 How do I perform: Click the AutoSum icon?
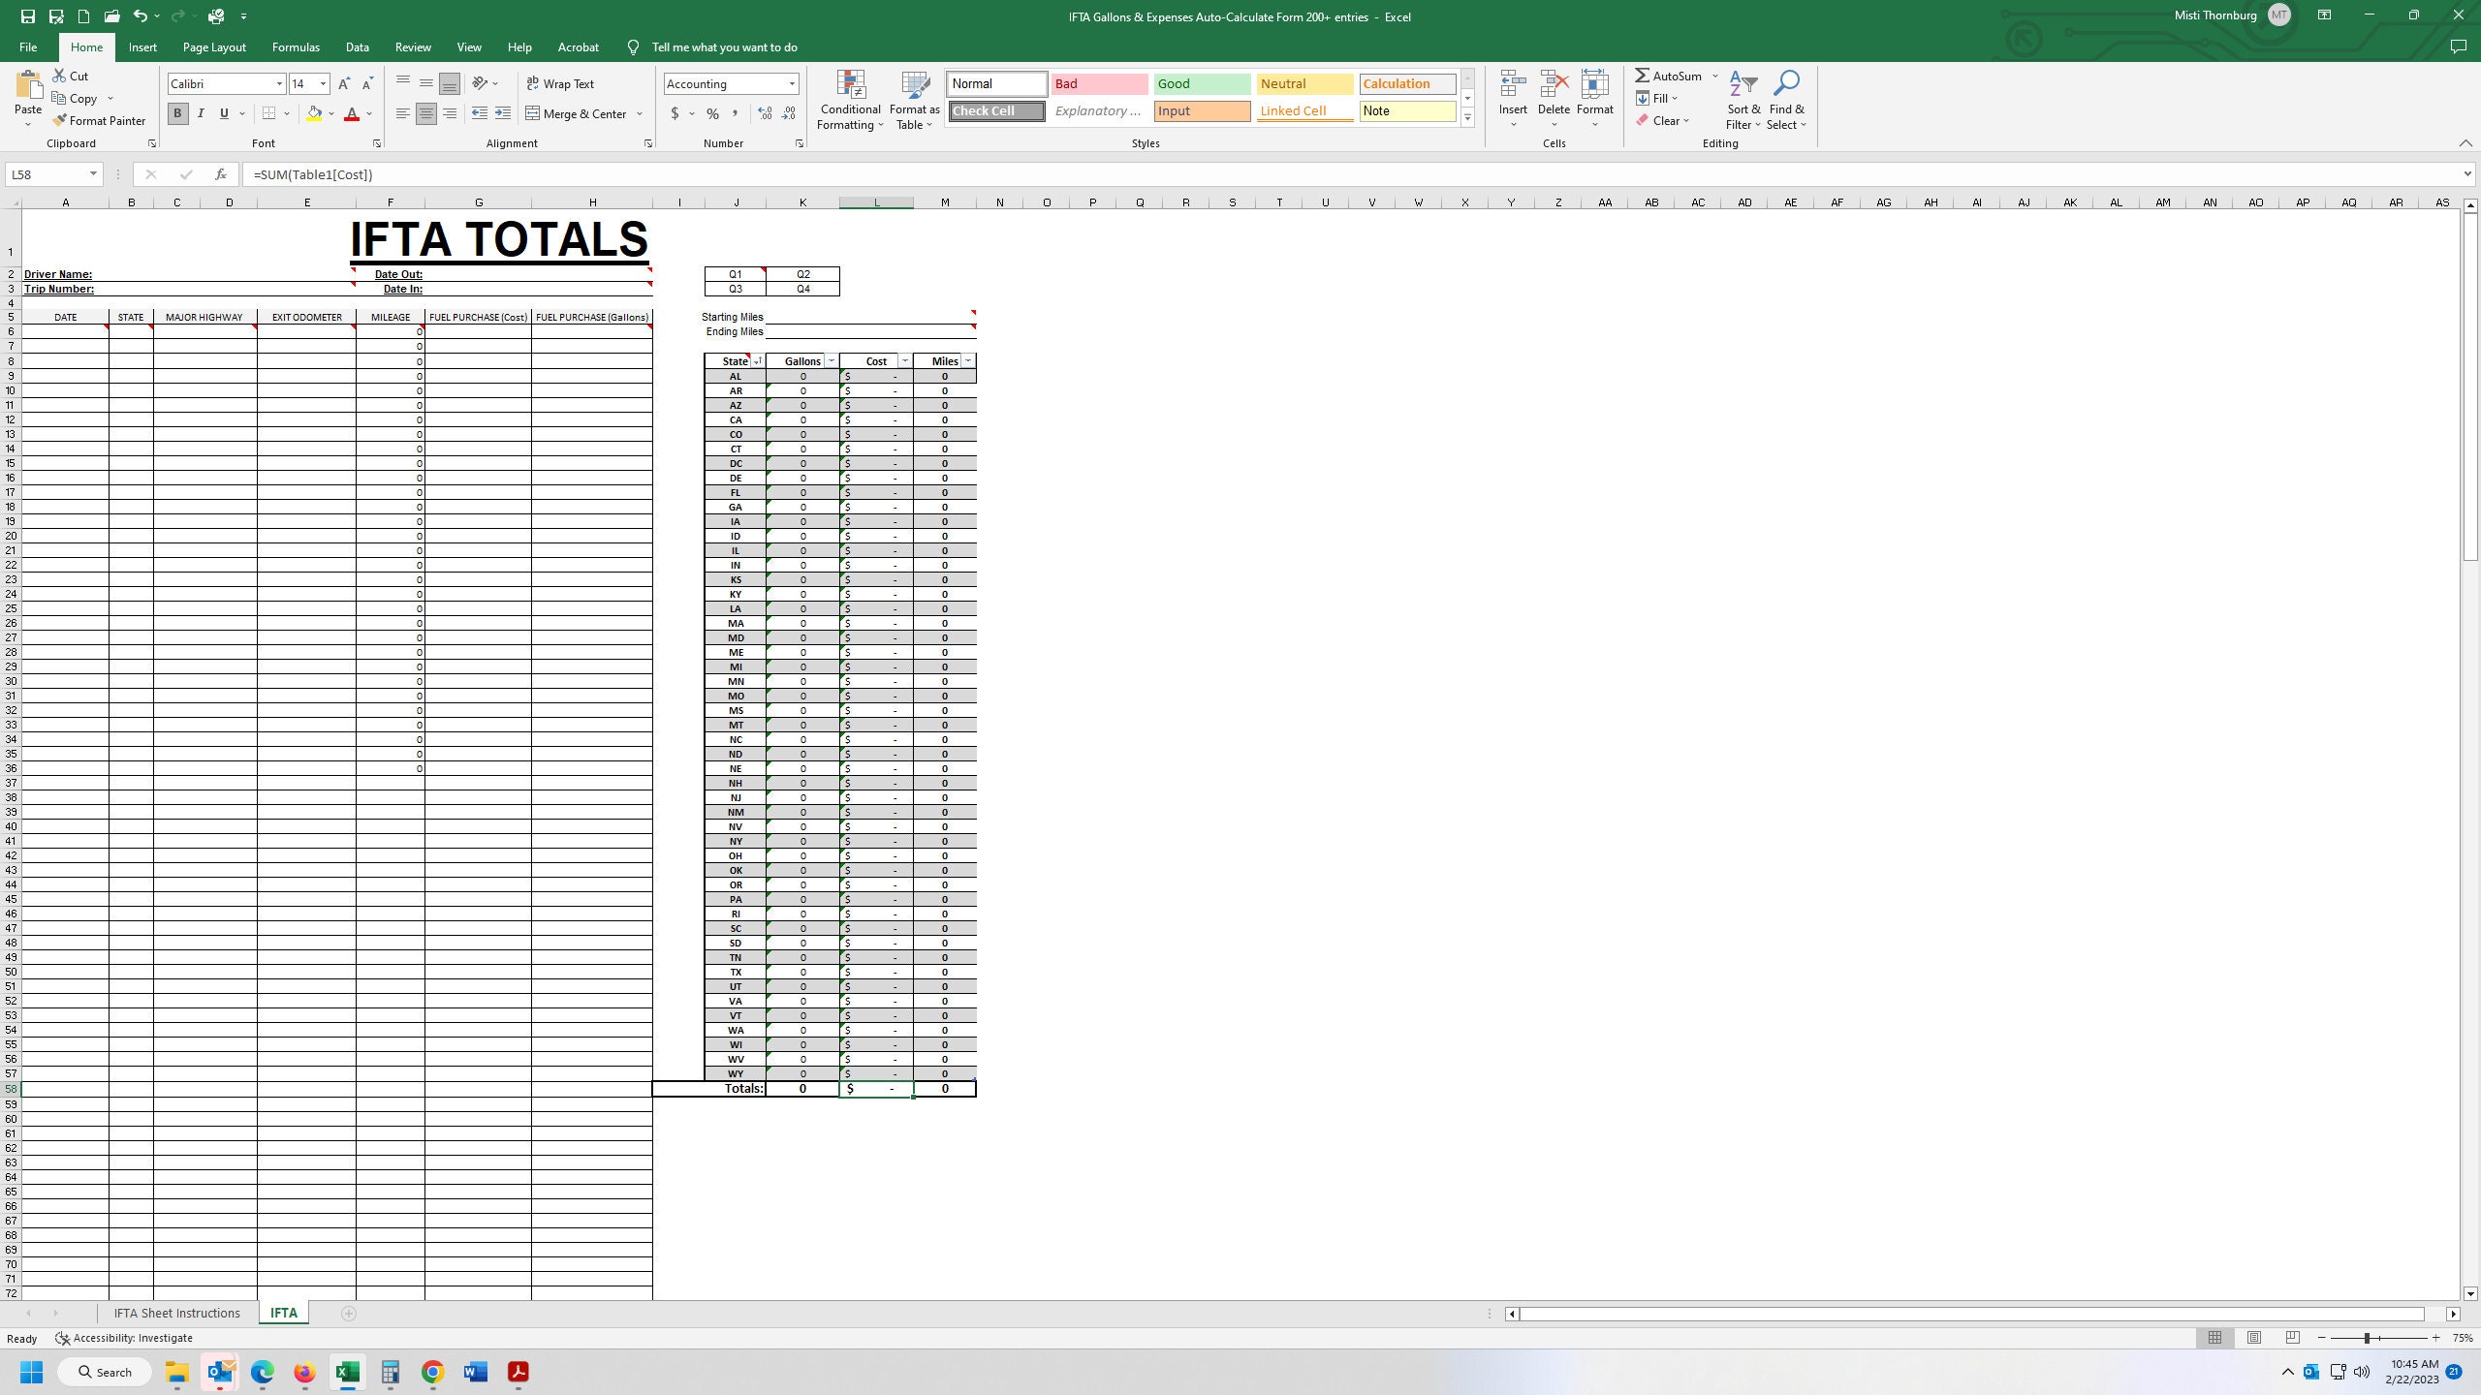pos(1644,75)
